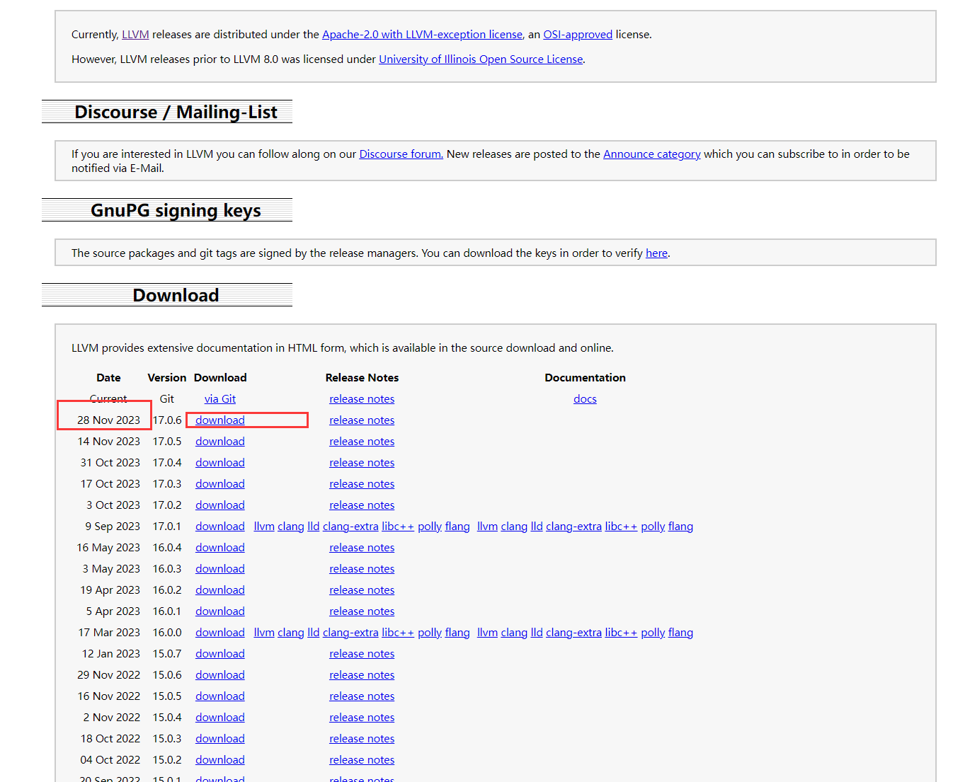
Task: View release notes for 17.0.6
Action: tap(362, 420)
